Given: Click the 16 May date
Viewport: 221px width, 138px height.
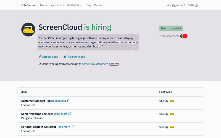Looking at the screenshot, I should 164,101.
